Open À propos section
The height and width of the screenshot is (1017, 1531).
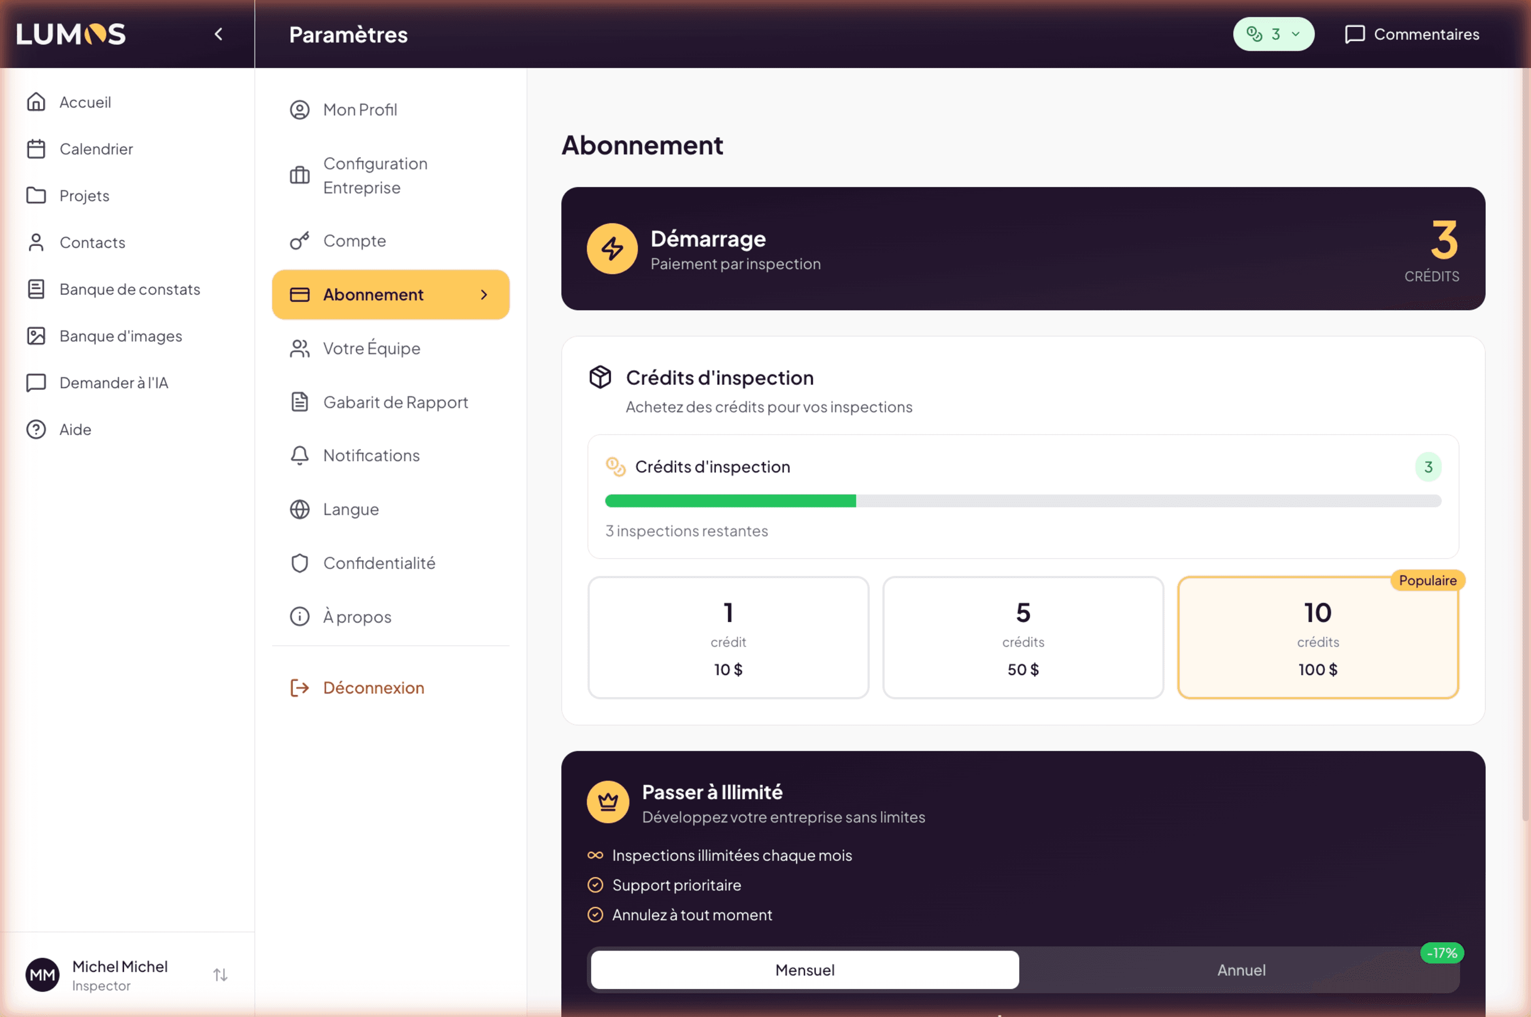(391, 616)
